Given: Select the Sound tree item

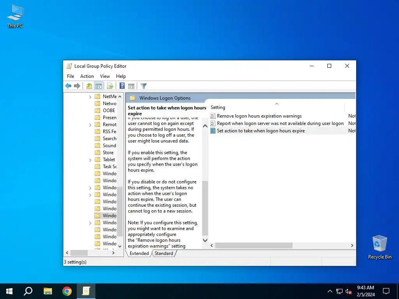Looking at the screenshot, I should click(x=109, y=146).
